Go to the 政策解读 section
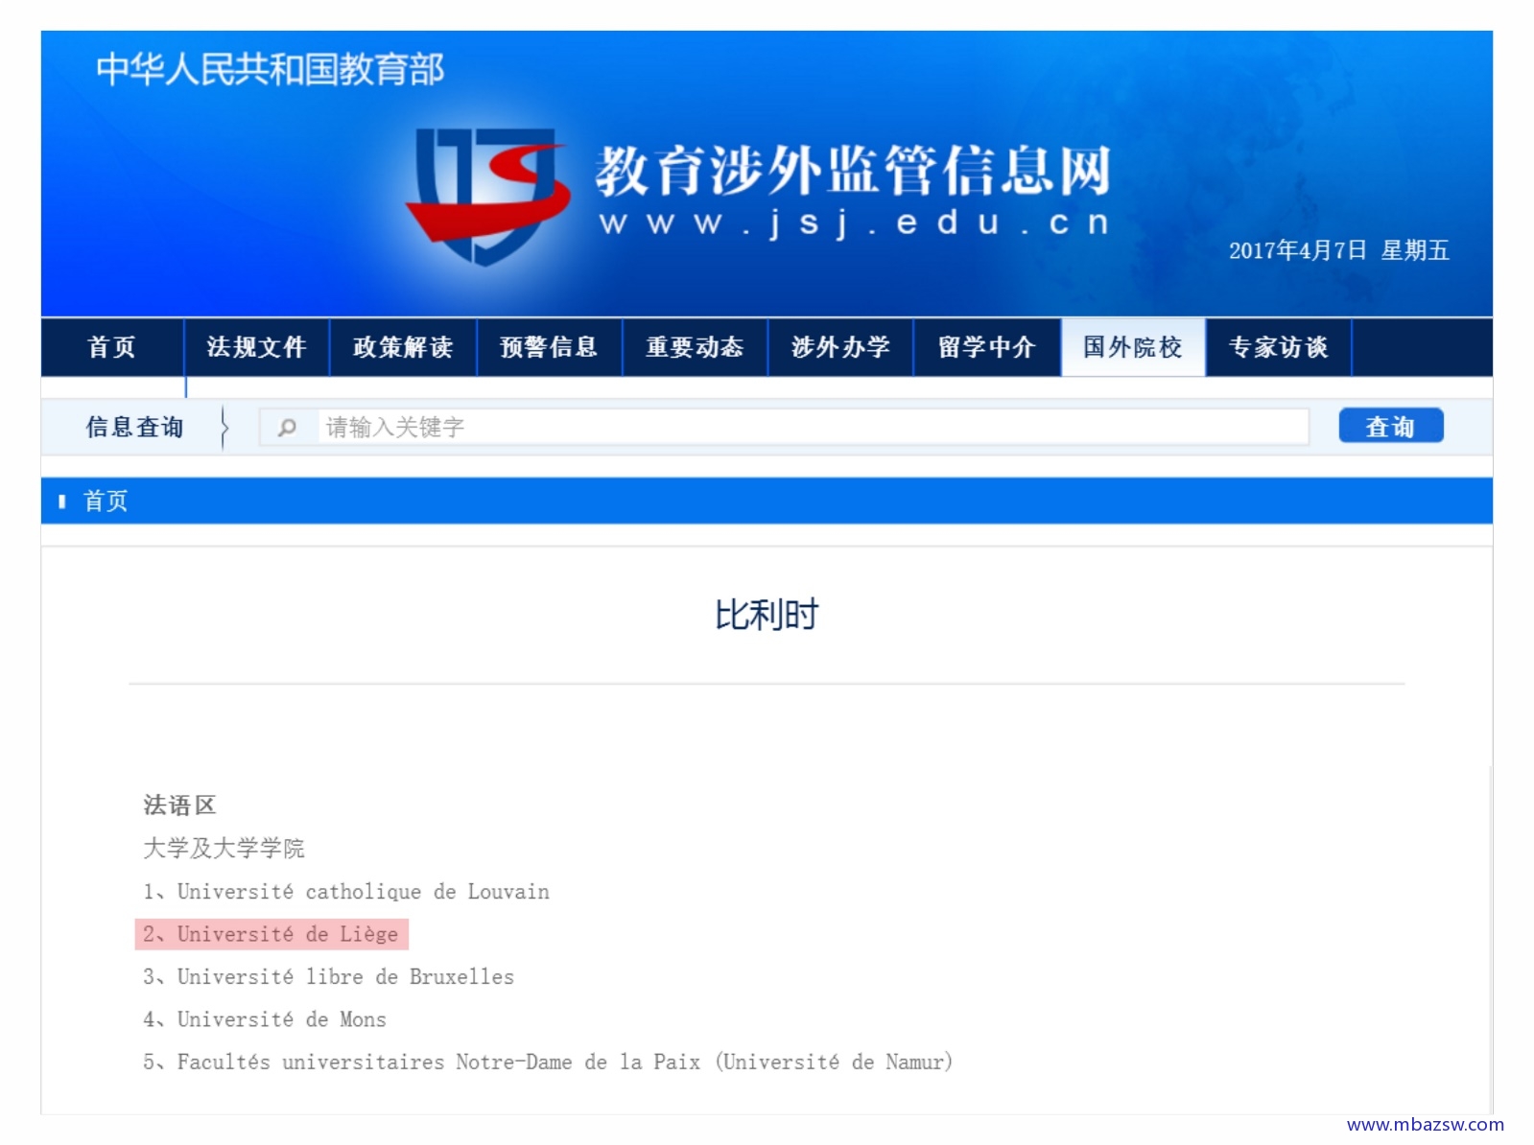The height and width of the screenshot is (1145, 1534). point(403,347)
